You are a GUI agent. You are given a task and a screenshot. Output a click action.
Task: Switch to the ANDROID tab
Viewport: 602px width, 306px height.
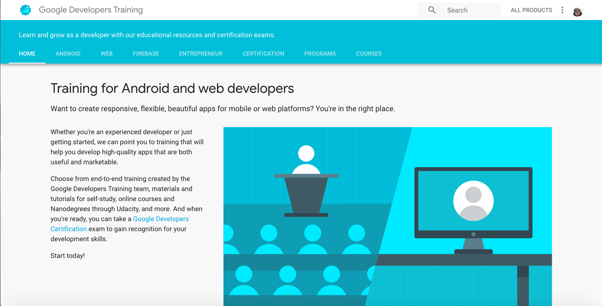(x=68, y=54)
